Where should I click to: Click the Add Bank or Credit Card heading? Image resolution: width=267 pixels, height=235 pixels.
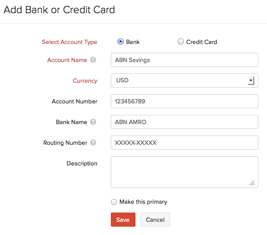pos(59,10)
